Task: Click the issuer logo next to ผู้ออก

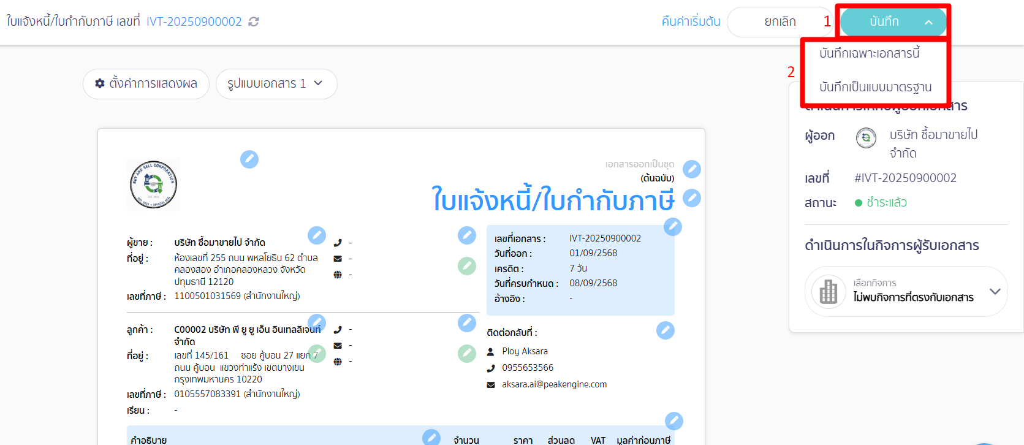Action: (866, 138)
